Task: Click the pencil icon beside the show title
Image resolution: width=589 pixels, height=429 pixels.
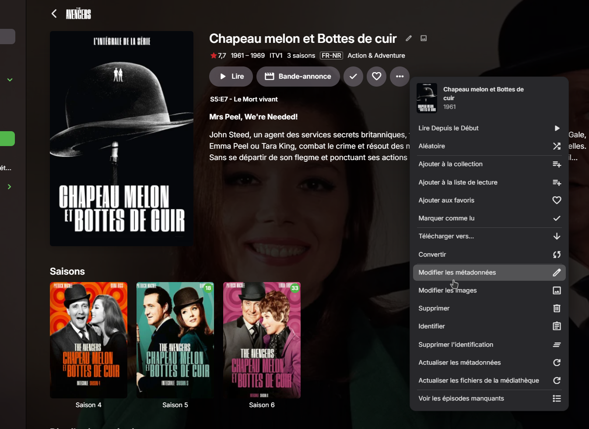Action: tap(409, 38)
